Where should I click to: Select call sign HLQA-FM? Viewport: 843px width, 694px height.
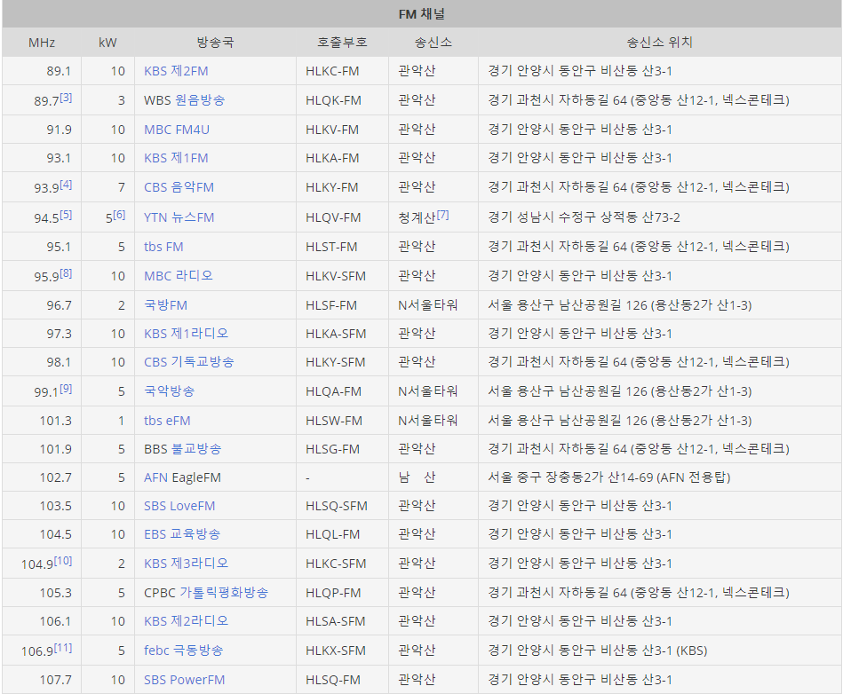point(333,391)
